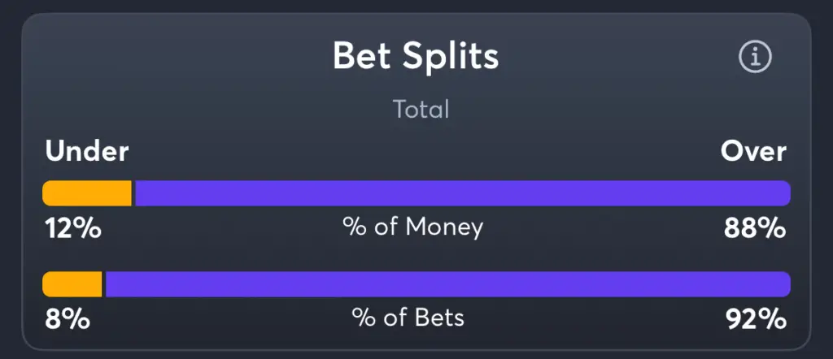Click the purple Over segment of money bar

coord(463,193)
